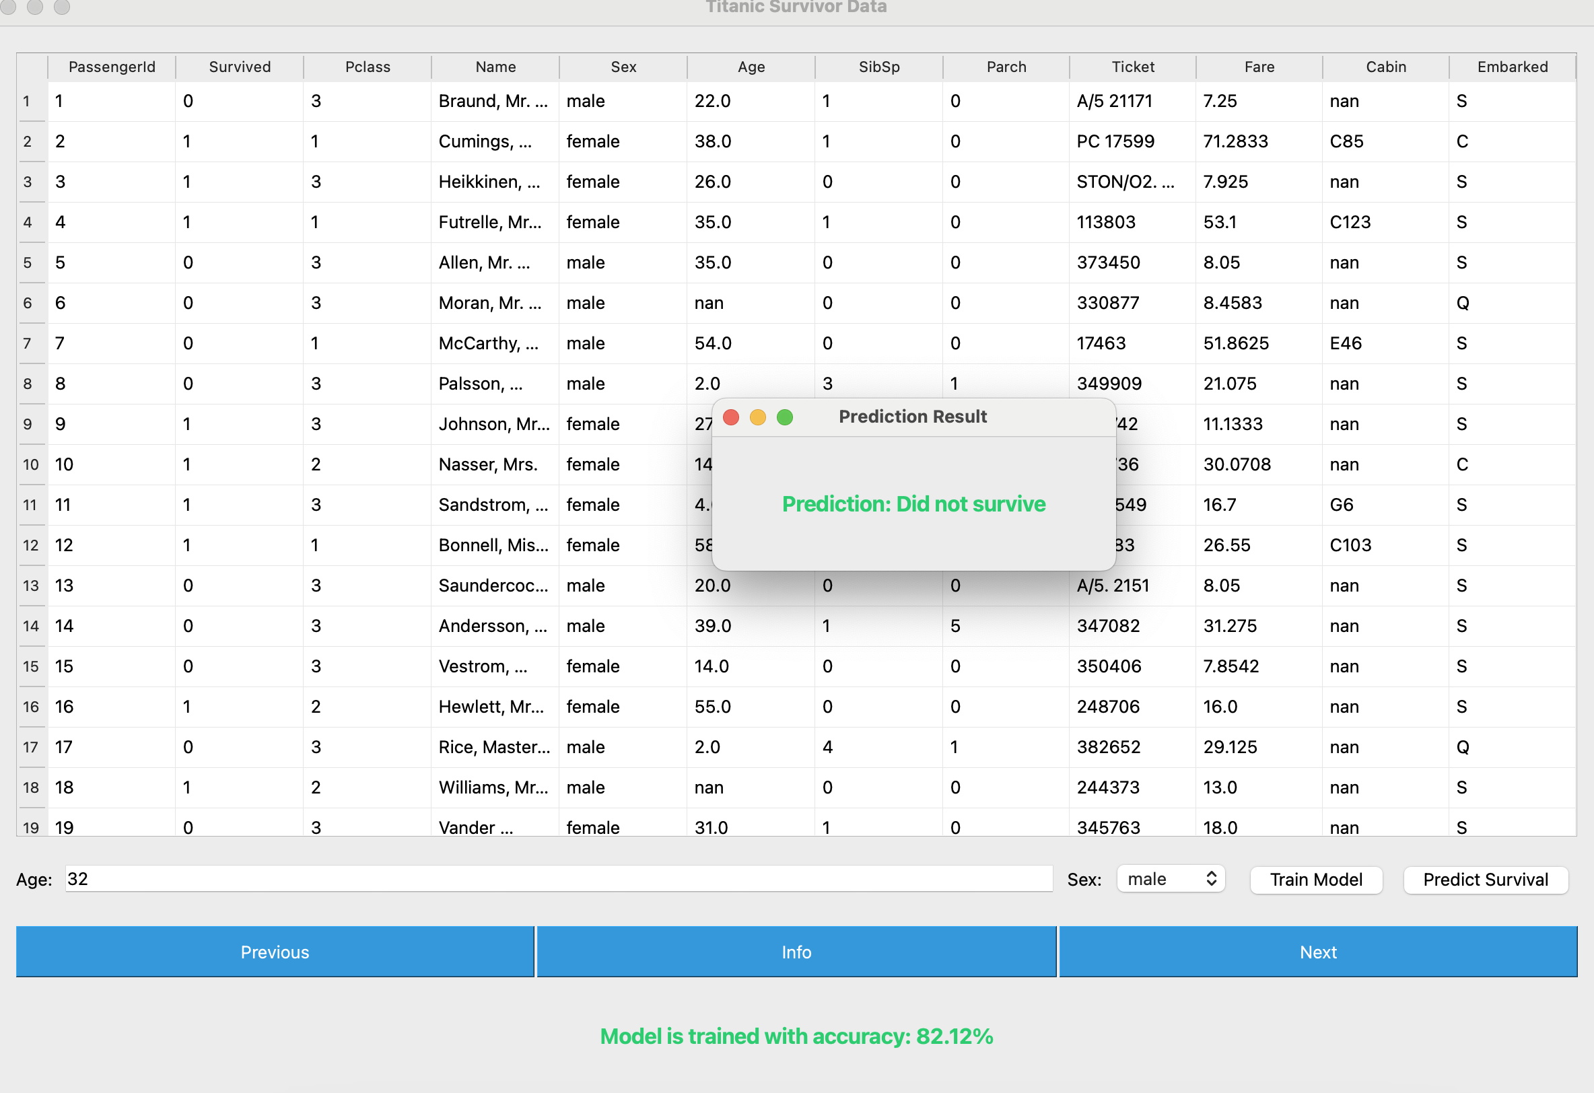Click the name cell 'Moran, Mr. ...'
Image resolution: width=1594 pixels, height=1093 pixels.
(x=495, y=304)
